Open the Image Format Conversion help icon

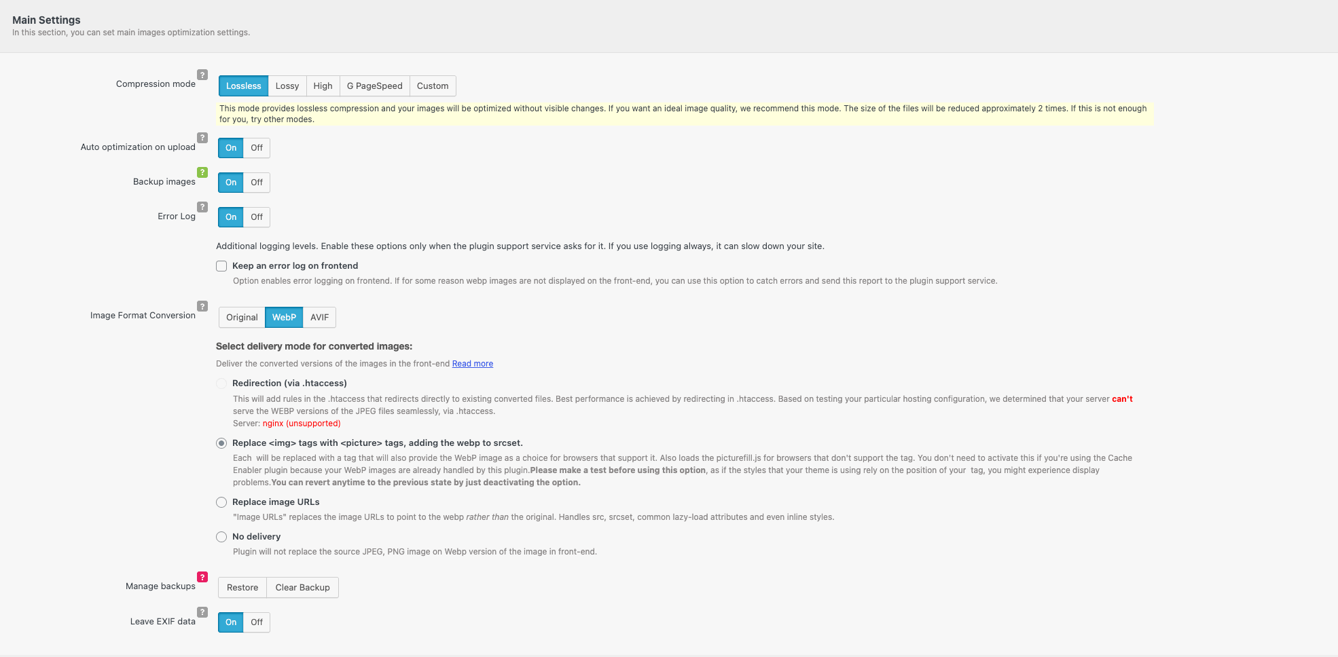202,306
